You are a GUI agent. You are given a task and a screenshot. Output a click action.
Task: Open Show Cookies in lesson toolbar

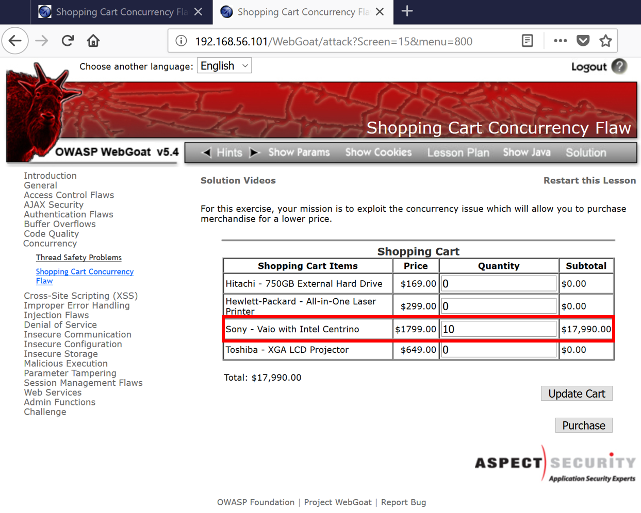click(378, 152)
